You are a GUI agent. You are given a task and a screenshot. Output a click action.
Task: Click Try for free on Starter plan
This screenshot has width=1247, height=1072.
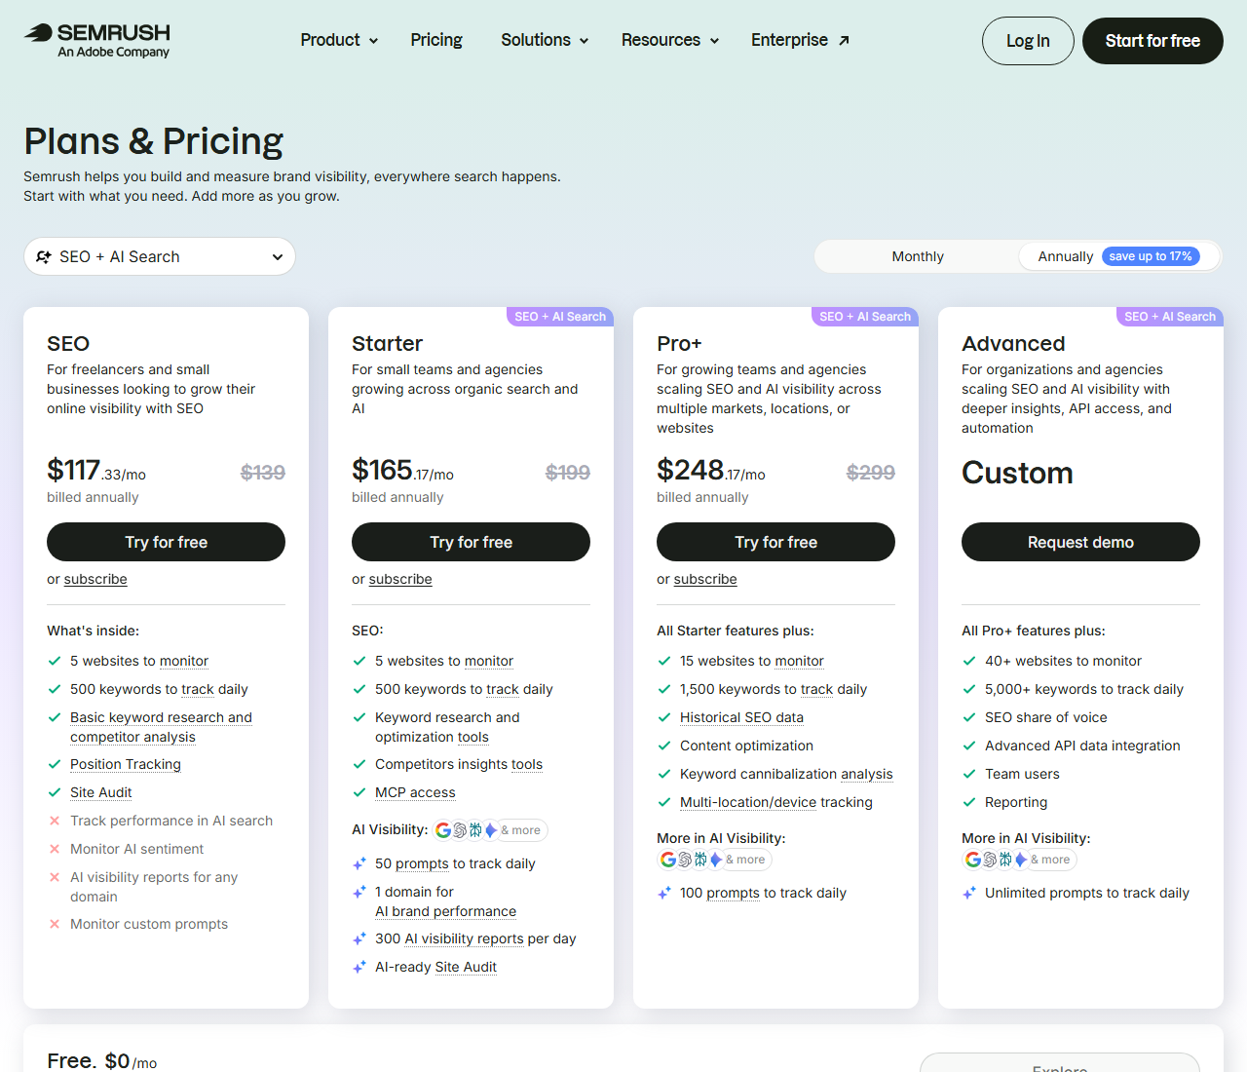471,542
